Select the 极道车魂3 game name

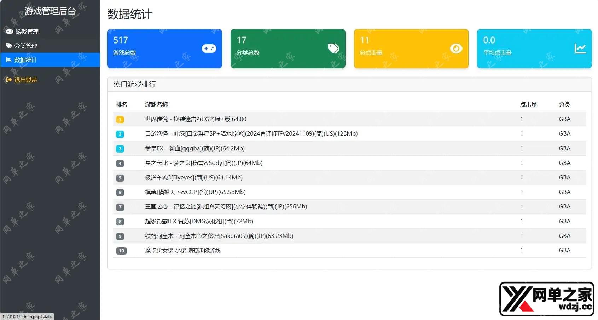pos(193,177)
